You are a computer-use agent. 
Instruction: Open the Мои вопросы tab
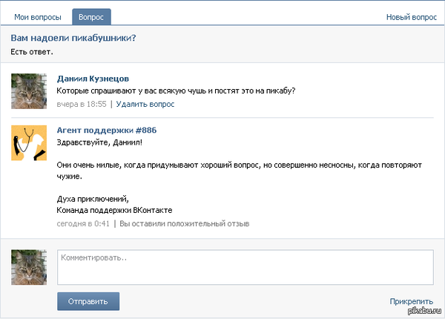(x=38, y=16)
